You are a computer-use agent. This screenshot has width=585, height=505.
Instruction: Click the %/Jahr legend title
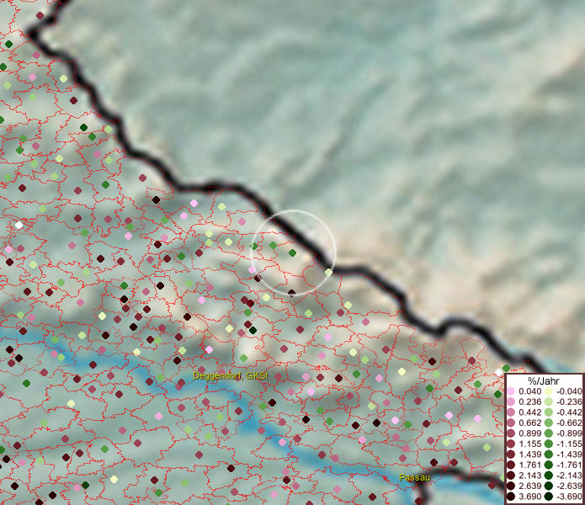[x=543, y=380]
